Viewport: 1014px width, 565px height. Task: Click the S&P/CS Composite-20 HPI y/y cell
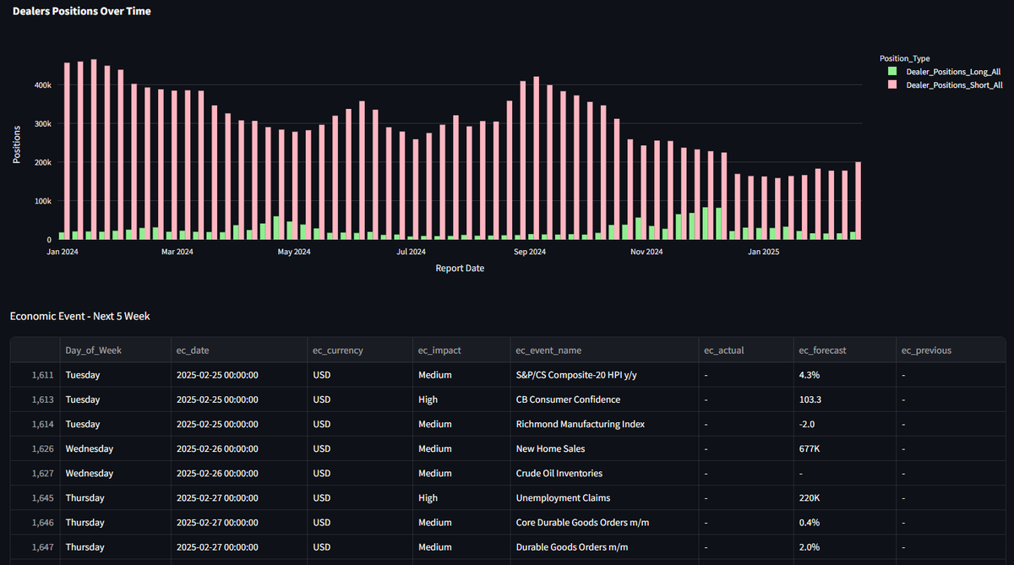pos(603,374)
